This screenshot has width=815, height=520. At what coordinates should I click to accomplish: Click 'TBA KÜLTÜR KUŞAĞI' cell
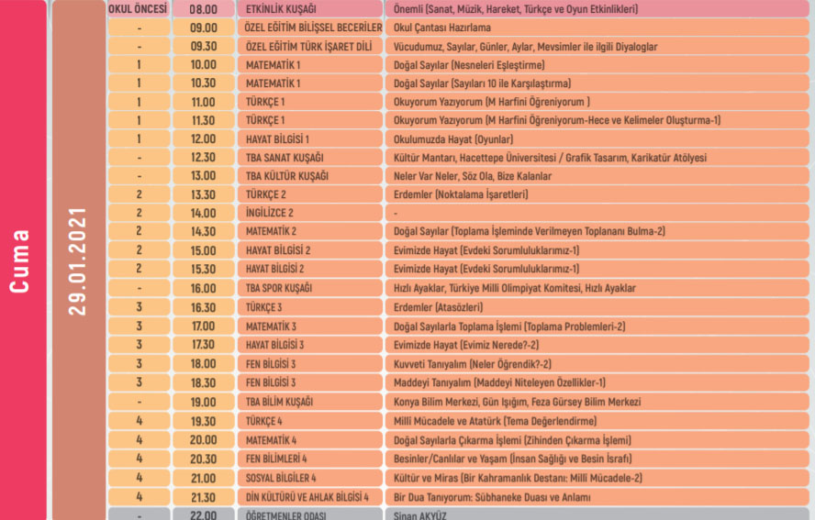pyautogui.click(x=310, y=176)
